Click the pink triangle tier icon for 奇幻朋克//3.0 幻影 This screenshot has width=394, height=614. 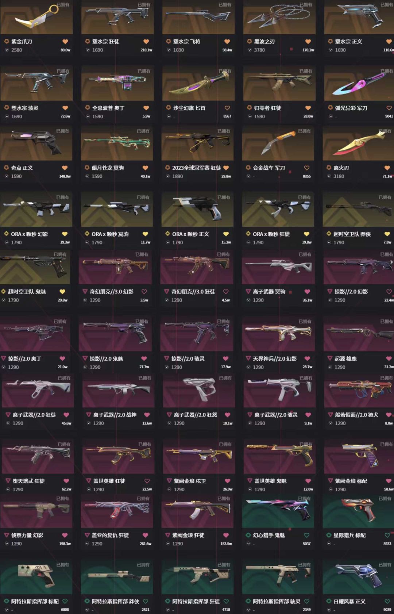pyautogui.click(x=85, y=291)
